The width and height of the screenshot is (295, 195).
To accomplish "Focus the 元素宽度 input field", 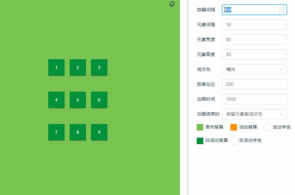I will click(254, 40).
